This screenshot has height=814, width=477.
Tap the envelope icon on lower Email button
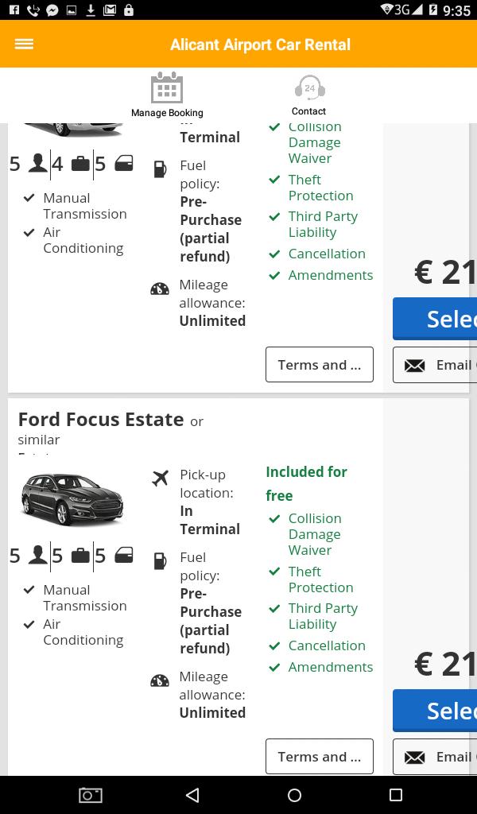coord(414,758)
